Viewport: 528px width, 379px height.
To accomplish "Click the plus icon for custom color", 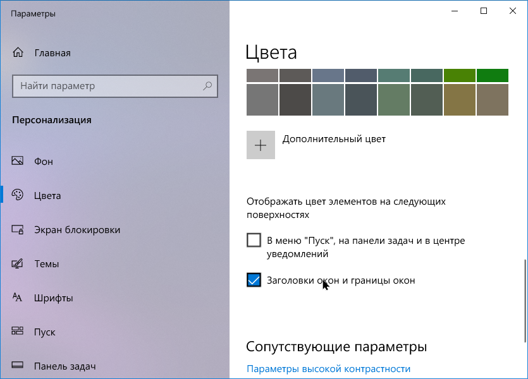I will point(261,145).
